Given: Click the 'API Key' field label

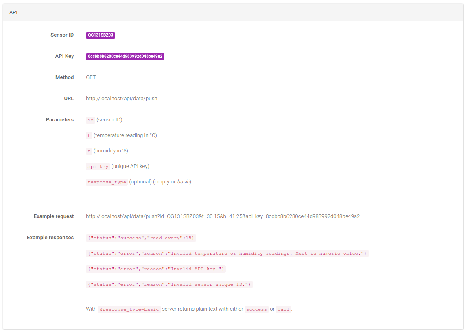Looking at the screenshot, I should (x=64, y=56).
